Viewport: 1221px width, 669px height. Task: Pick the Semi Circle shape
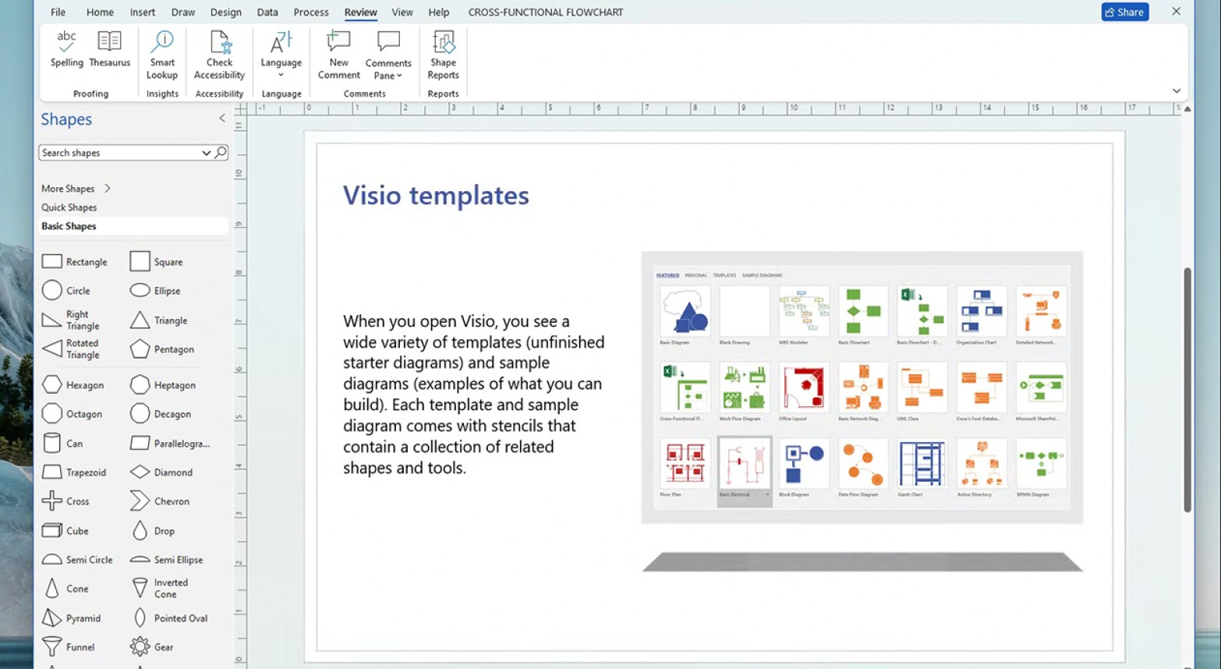click(x=77, y=560)
